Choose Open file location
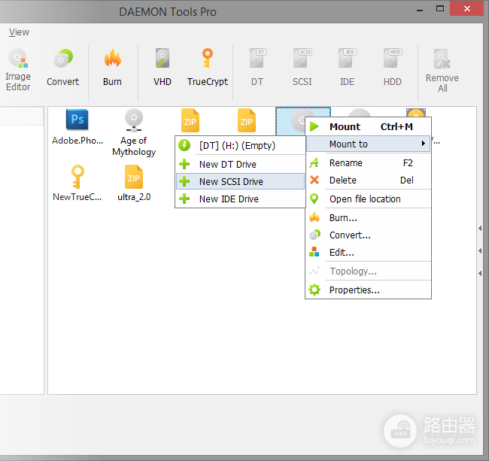Screen dimensions: 489x461 pos(369,199)
